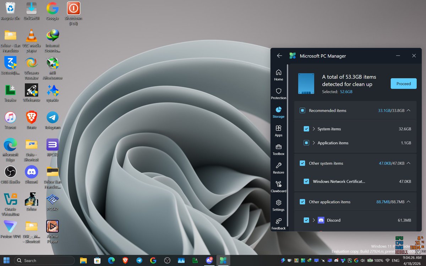Click the 88.7MB/88.7MB Other application total
Viewport: 426px width, 266px height.
390,202
